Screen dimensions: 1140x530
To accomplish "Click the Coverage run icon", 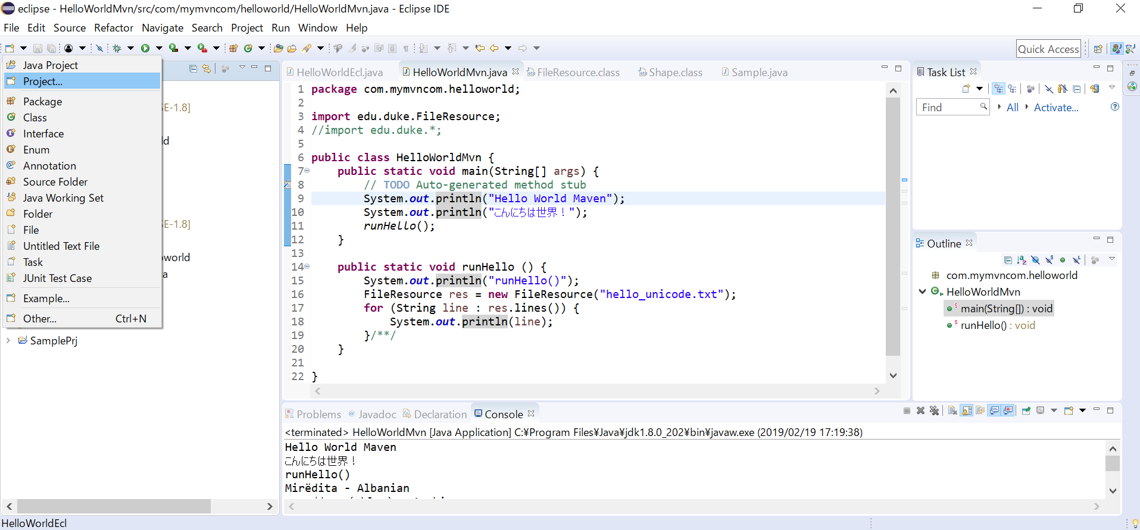I will click(x=173, y=48).
